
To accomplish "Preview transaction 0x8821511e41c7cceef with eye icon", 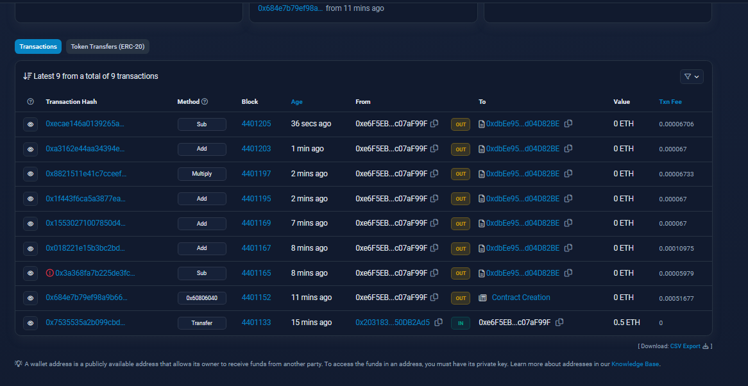I will 31,174.
